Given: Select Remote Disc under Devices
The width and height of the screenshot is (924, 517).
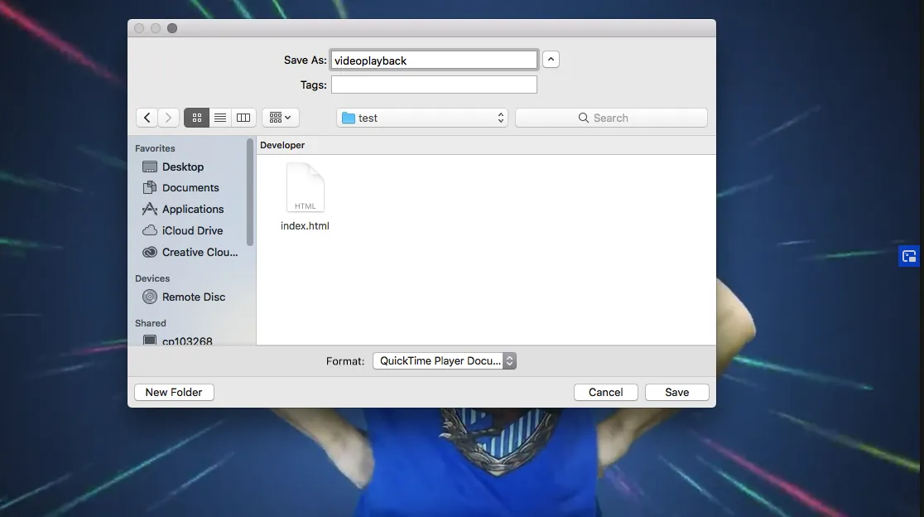Looking at the screenshot, I should [191, 297].
